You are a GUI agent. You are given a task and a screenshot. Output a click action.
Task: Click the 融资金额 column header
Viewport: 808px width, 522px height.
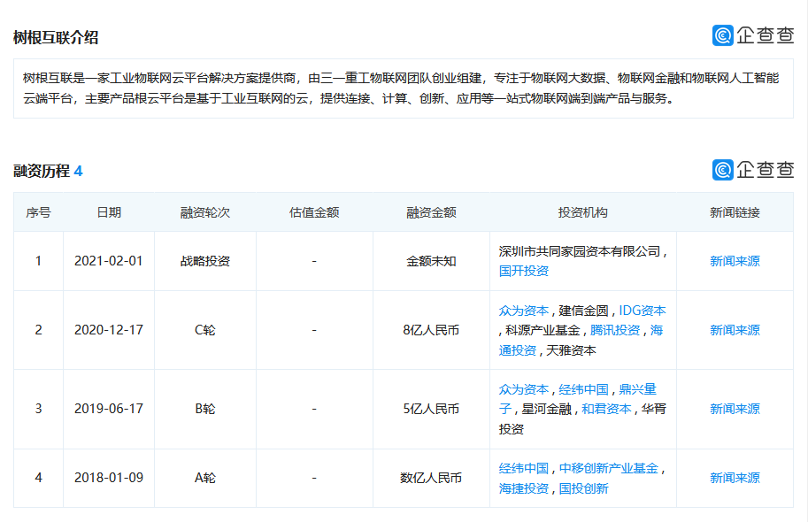(x=431, y=212)
